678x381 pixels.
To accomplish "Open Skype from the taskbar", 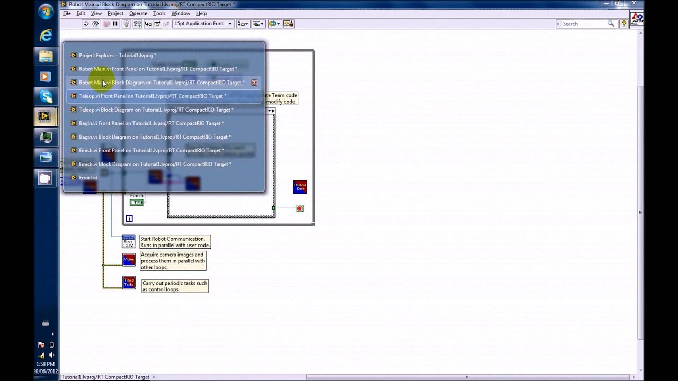I will [x=46, y=96].
